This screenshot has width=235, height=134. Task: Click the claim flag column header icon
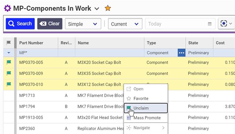(9, 43)
